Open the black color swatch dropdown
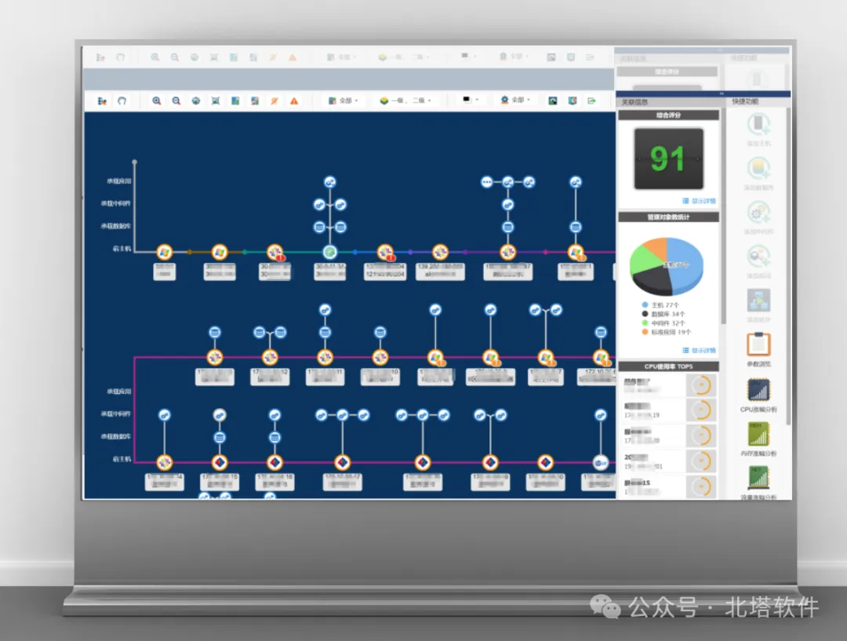The width and height of the screenshot is (847, 641). click(x=470, y=100)
